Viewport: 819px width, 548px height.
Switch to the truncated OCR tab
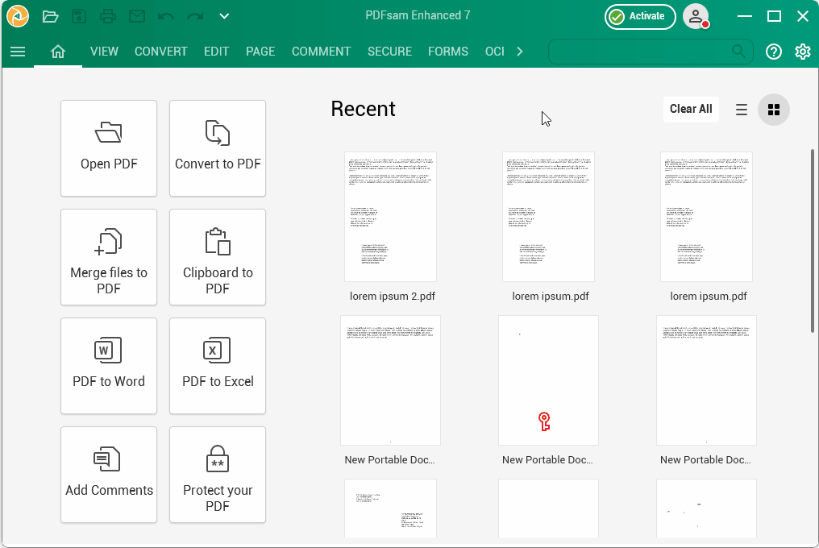click(495, 52)
